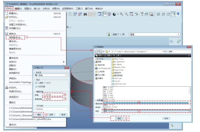The height and width of the screenshot is (132, 200).
Task: Click the reorient view icon
Action: click(136, 14)
